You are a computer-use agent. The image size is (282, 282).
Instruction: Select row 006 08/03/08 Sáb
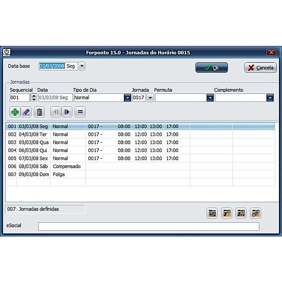[x=140, y=166]
